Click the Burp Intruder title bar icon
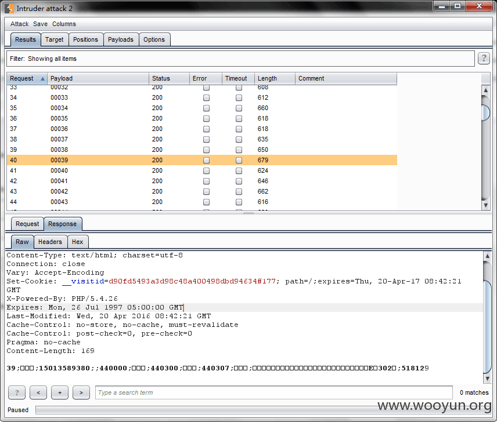Screen dimensions: 497x422 point(10,8)
